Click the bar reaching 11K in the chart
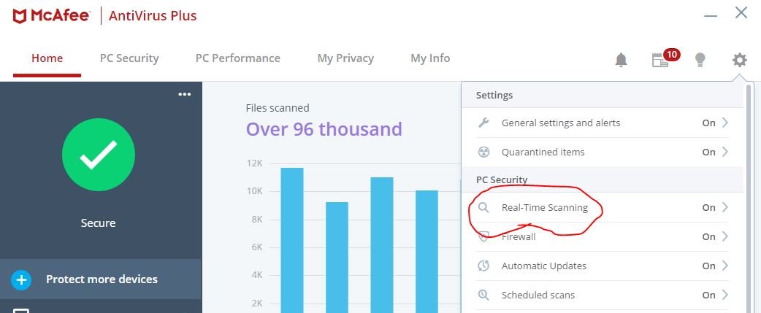 382,245
